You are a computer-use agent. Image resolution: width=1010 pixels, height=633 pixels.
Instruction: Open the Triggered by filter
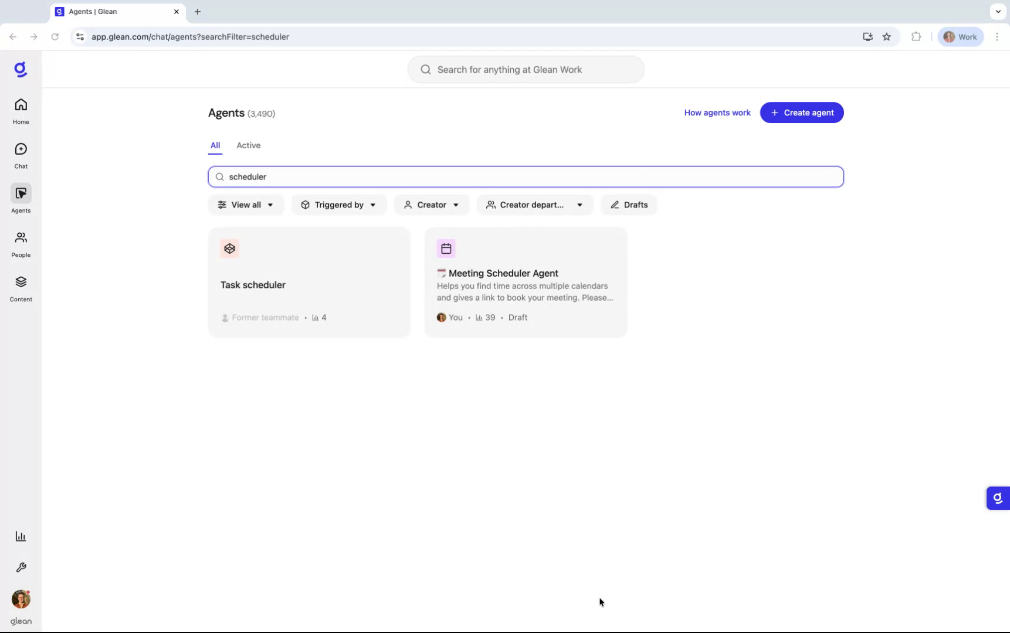coord(339,205)
